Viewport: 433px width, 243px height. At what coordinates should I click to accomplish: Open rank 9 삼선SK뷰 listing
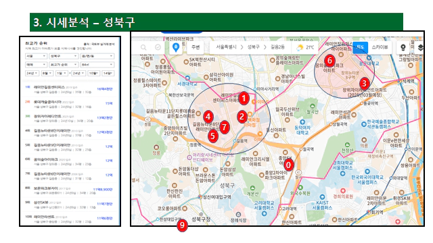(x=69, y=205)
